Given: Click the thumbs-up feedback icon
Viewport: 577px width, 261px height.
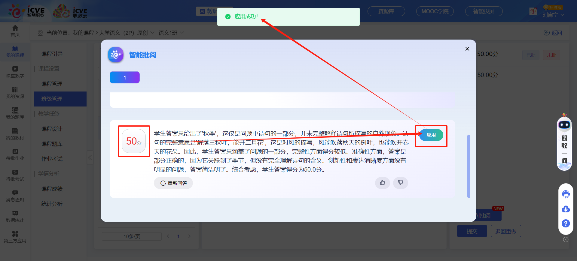Looking at the screenshot, I should coord(382,183).
